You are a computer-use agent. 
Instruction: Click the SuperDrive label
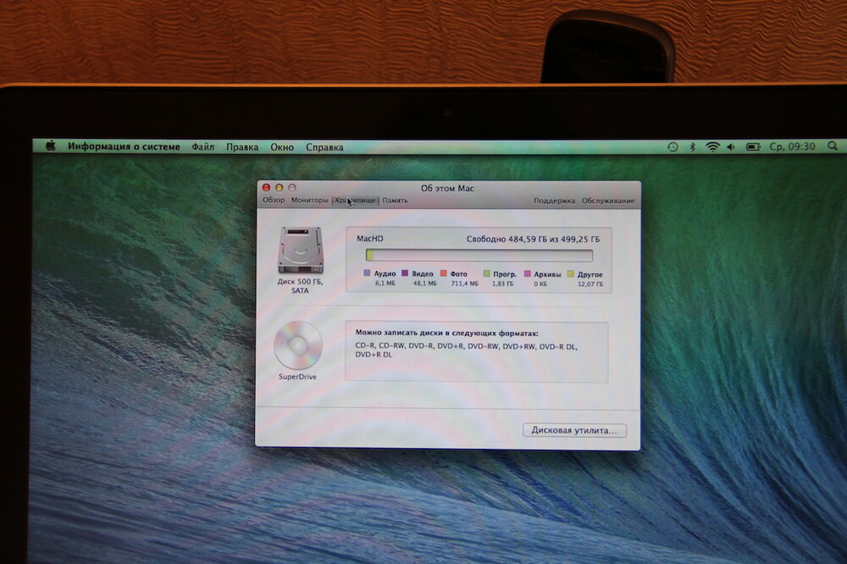coord(297,377)
